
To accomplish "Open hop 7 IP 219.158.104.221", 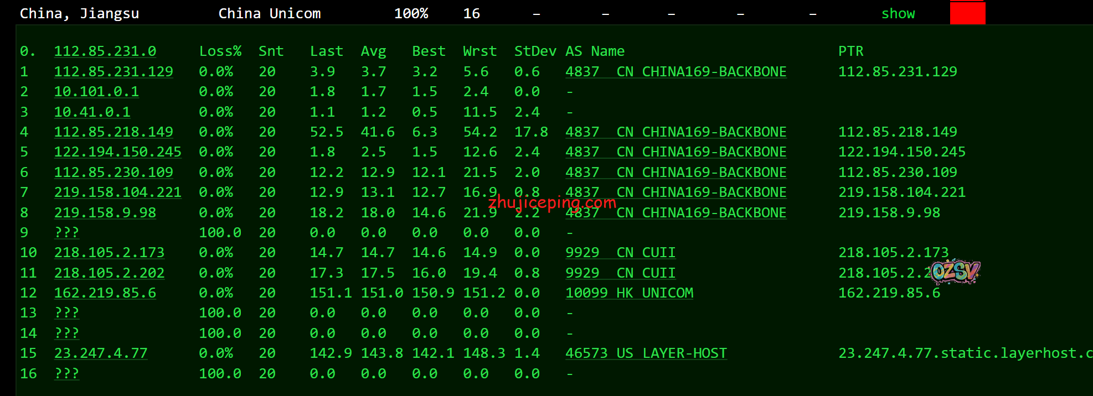I will pos(117,192).
